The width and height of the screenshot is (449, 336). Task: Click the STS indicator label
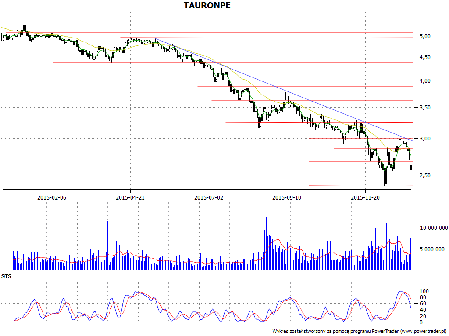point(6,276)
